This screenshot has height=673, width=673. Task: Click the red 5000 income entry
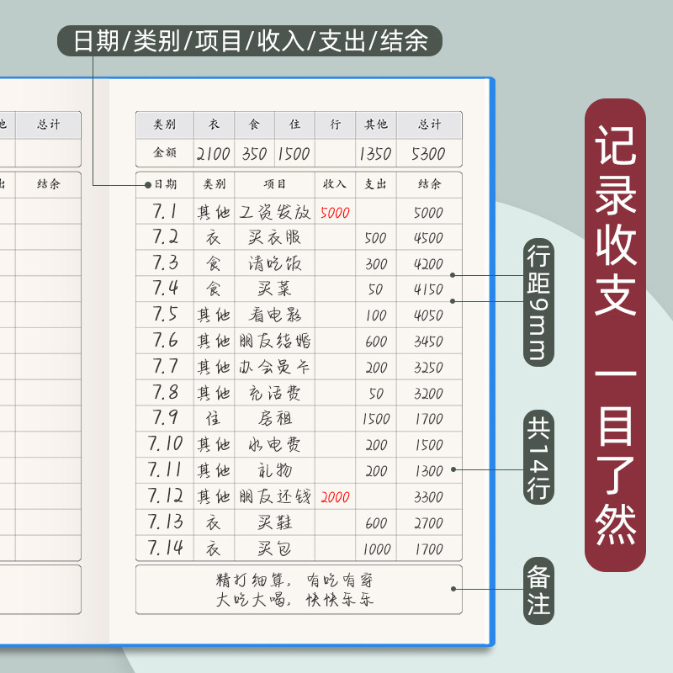pyautogui.click(x=335, y=212)
